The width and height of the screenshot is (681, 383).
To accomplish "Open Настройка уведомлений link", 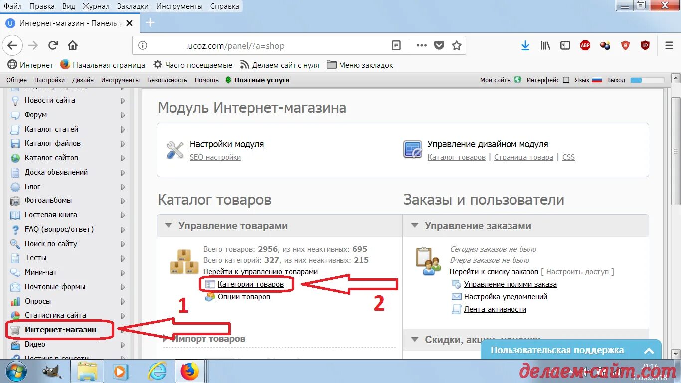I will point(506,297).
